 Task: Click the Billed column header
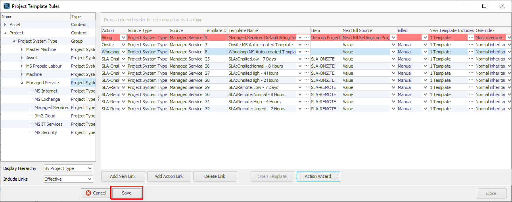click(413, 30)
